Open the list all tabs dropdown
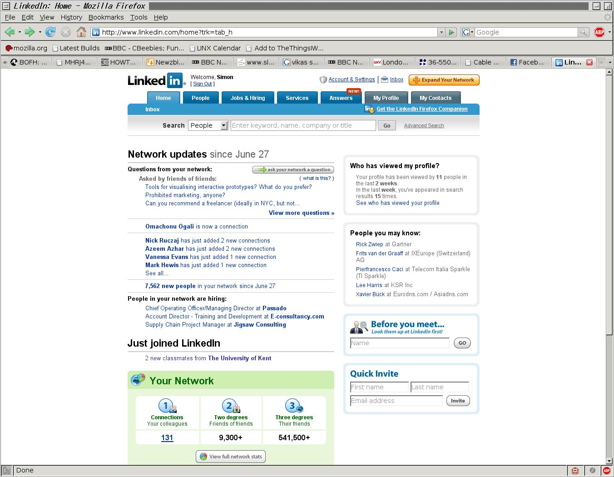 click(609, 62)
